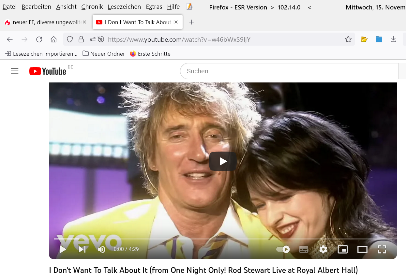
Task: Open a new tab with plus button
Action: click(x=192, y=22)
